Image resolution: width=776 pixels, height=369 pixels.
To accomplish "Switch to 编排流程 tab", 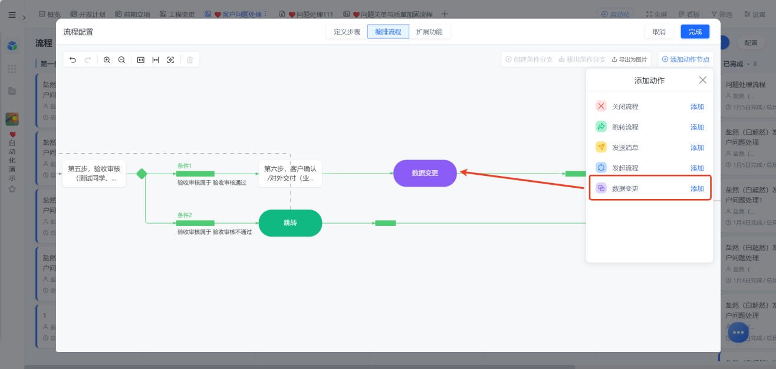I will point(388,32).
